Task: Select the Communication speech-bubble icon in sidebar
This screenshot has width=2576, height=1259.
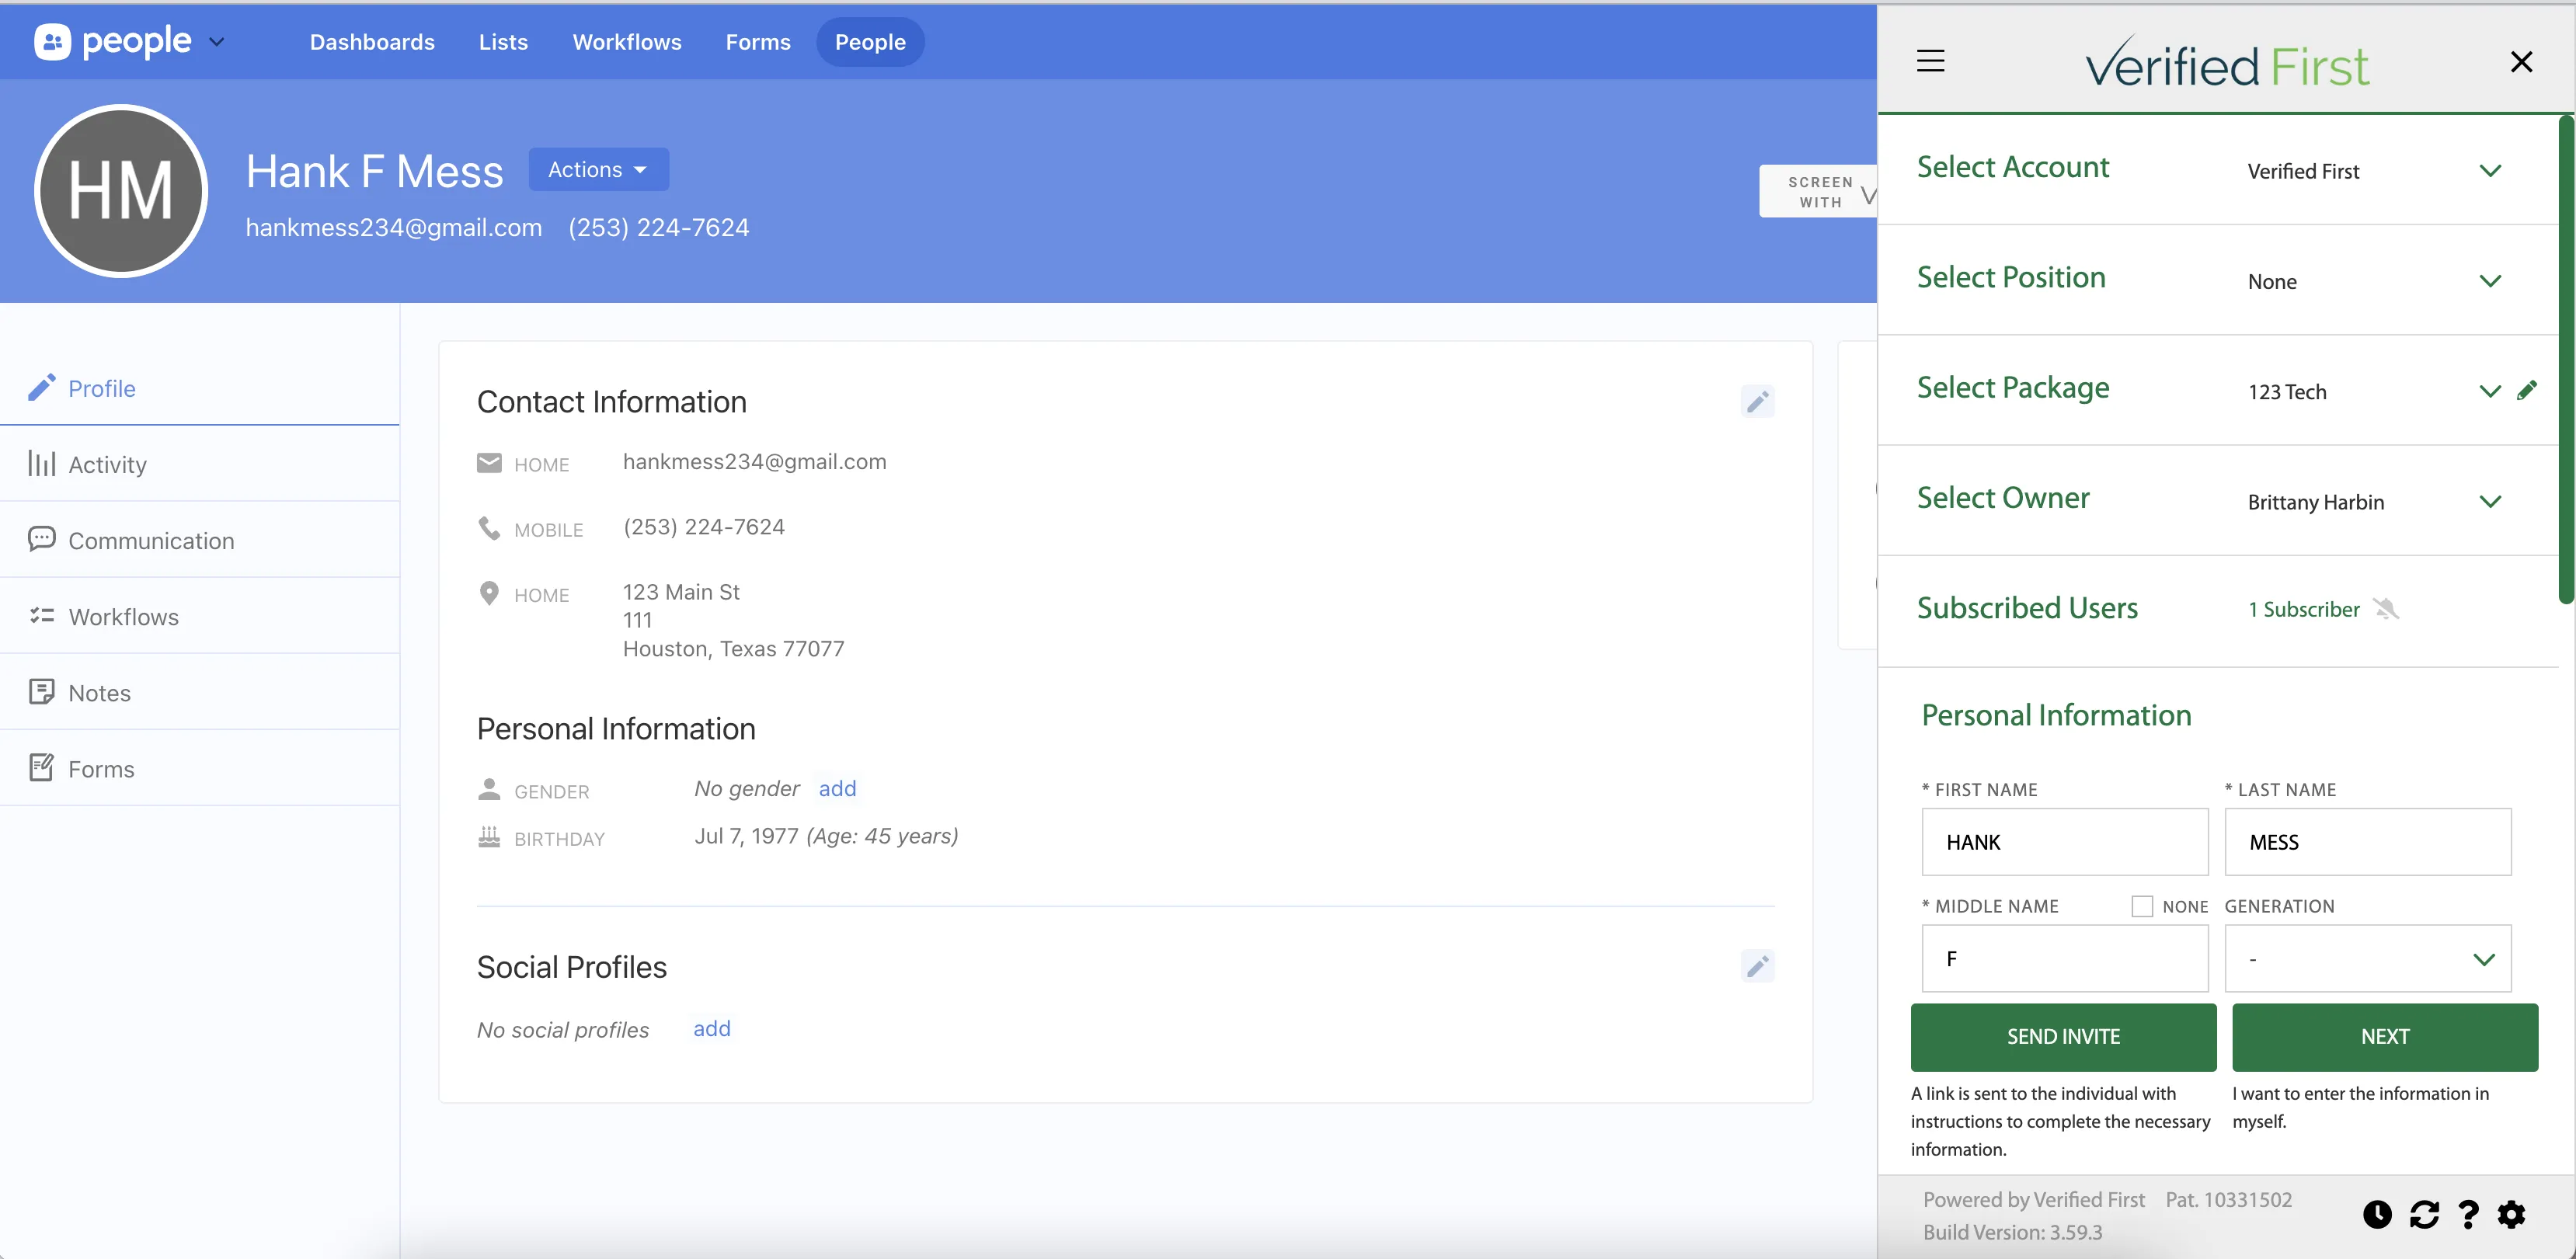Action: 41,539
